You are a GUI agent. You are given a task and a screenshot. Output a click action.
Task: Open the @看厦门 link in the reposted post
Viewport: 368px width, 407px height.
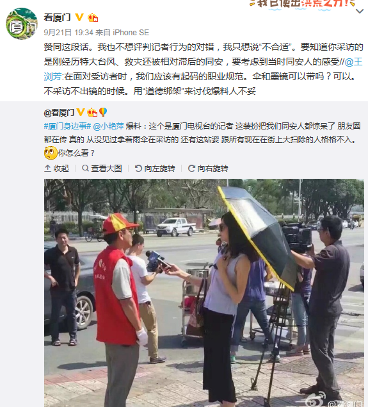coord(59,113)
